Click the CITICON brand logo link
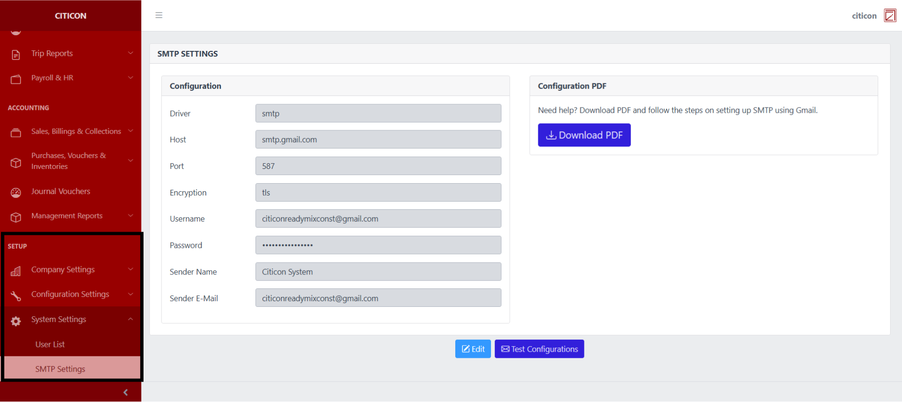902x402 pixels. [x=71, y=16]
